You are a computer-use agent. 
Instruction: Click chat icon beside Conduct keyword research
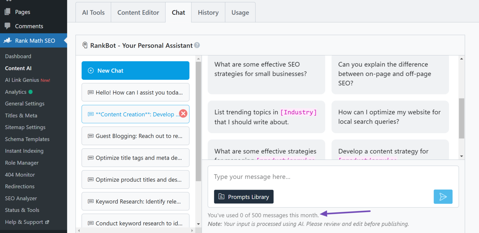click(91, 223)
